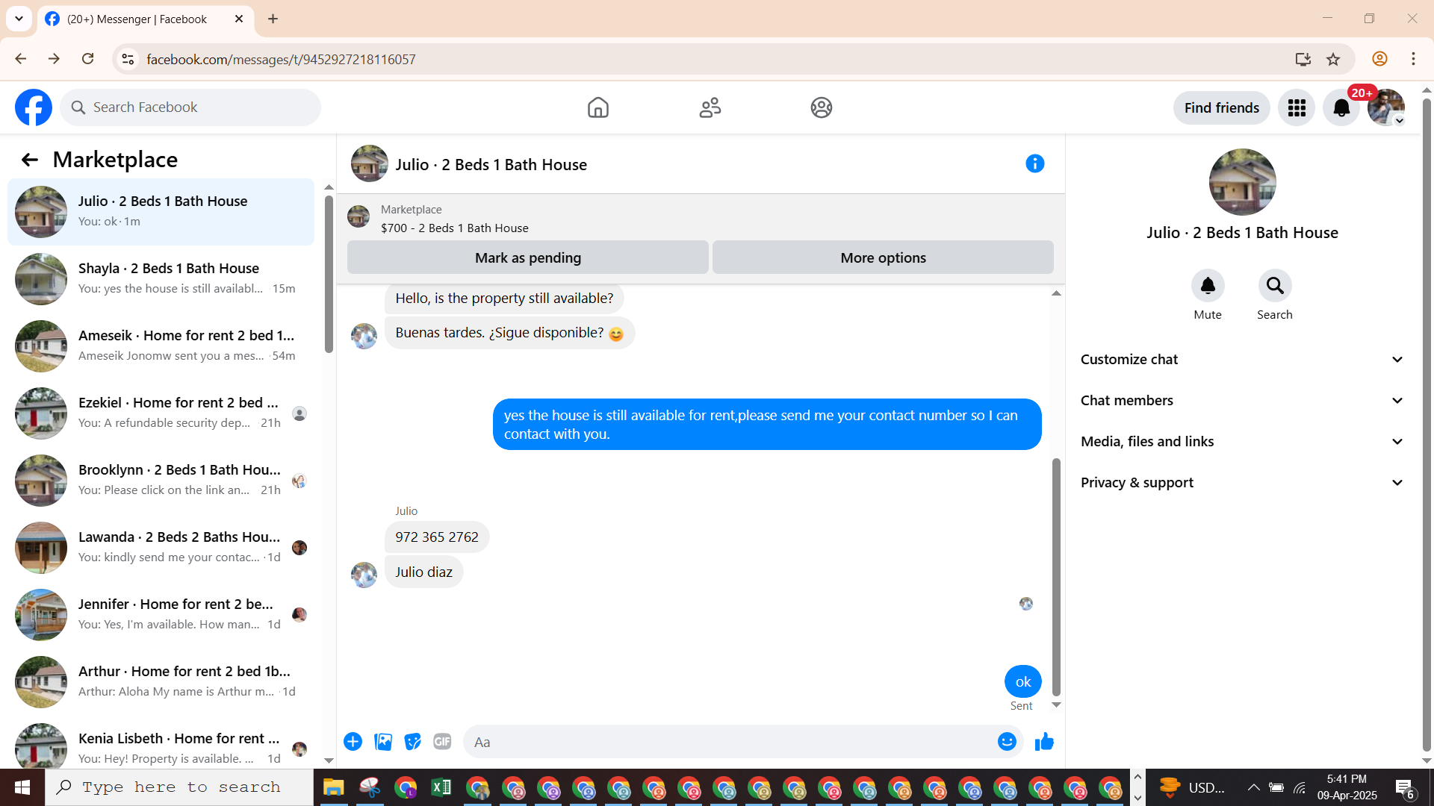Image resolution: width=1434 pixels, height=806 pixels.
Task: Open the account profile picture menu
Action: (x=1386, y=107)
